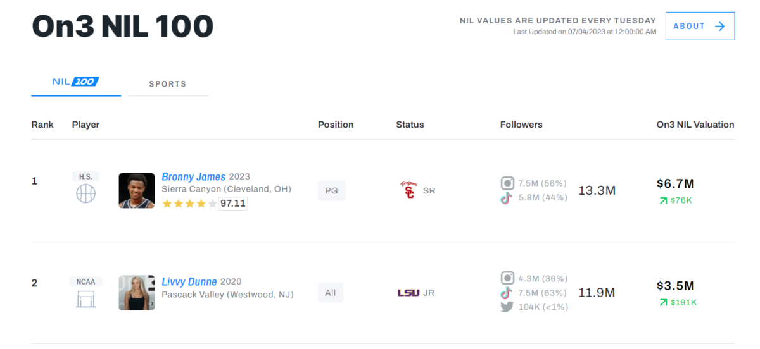
Task: Click Livvy Dunne's headshot thumbnail
Action: tap(137, 293)
